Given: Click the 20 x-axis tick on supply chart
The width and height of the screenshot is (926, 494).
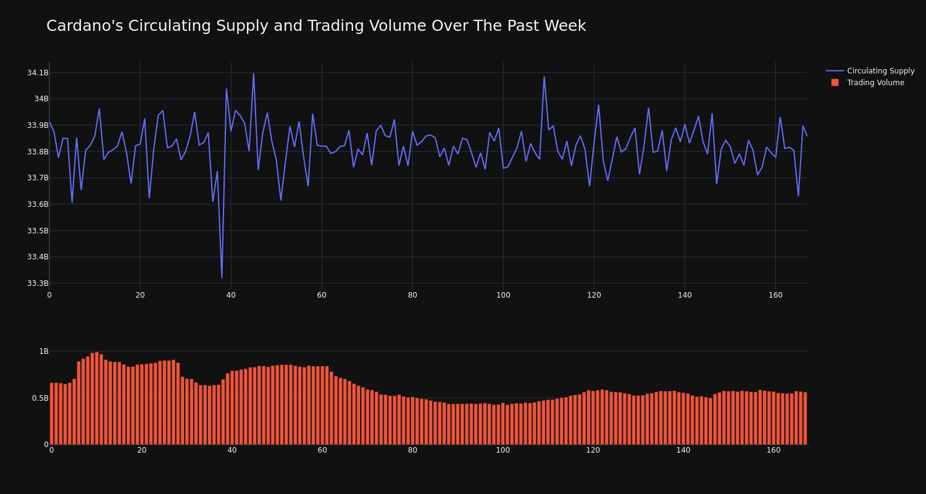Looking at the screenshot, I should point(140,295).
